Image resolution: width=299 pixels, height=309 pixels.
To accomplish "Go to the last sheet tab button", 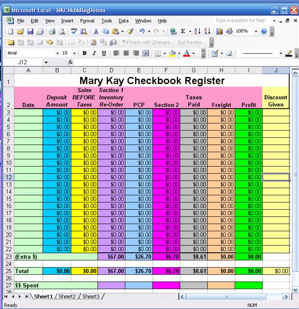I will (x=27, y=296).
